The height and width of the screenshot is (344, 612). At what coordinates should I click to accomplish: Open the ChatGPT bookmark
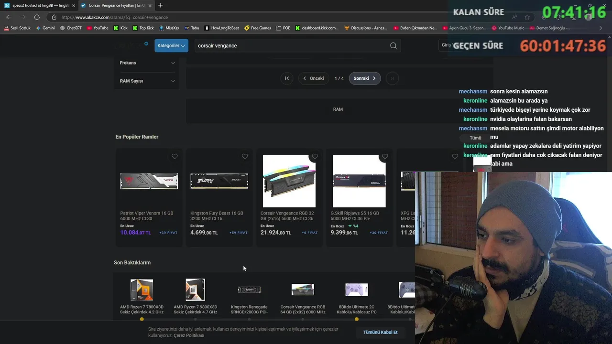point(71,28)
